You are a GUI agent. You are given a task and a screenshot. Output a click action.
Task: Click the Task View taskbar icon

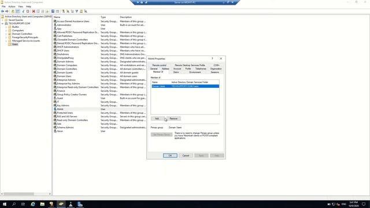[x=23, y=204]
